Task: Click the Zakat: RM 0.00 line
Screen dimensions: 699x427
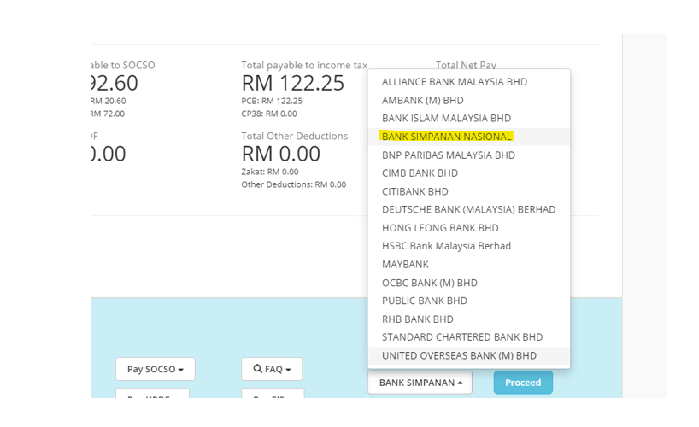Action: [270, 172]
